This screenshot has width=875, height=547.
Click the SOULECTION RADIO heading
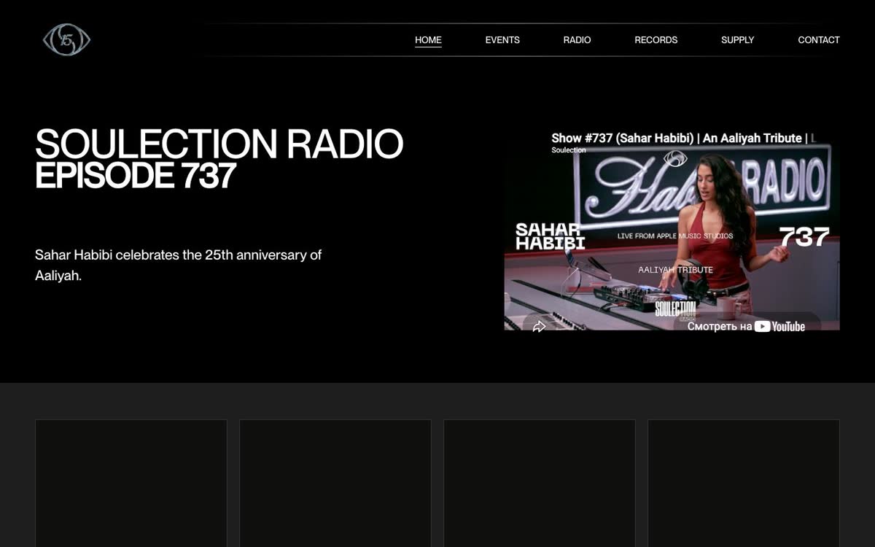(x=219, y=143)
